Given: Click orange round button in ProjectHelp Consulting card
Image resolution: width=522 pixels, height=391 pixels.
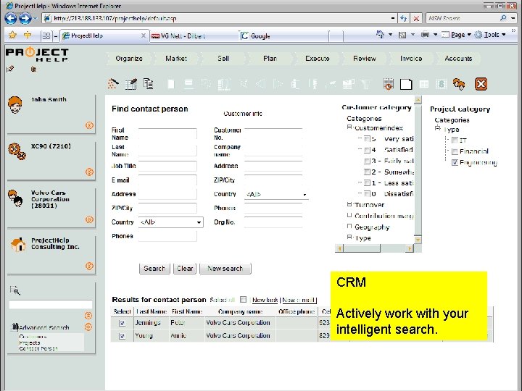Looking at the screenshot, I should click(x=89, y=266).
